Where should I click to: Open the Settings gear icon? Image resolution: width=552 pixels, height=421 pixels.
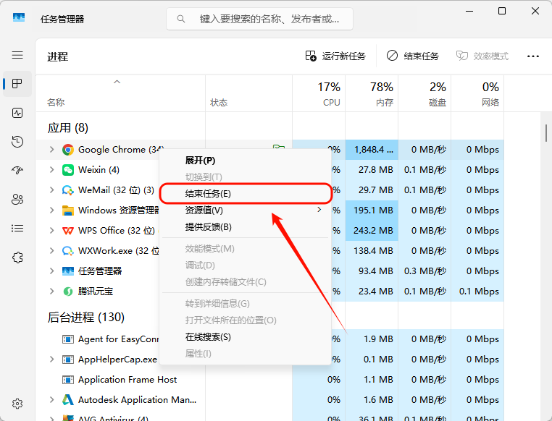17,404
